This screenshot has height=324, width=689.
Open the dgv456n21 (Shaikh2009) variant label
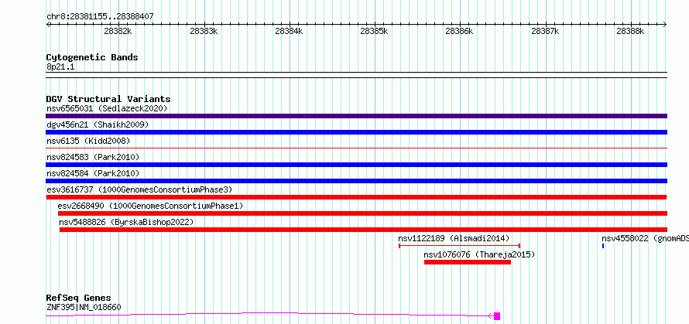(x=98, y=124)
